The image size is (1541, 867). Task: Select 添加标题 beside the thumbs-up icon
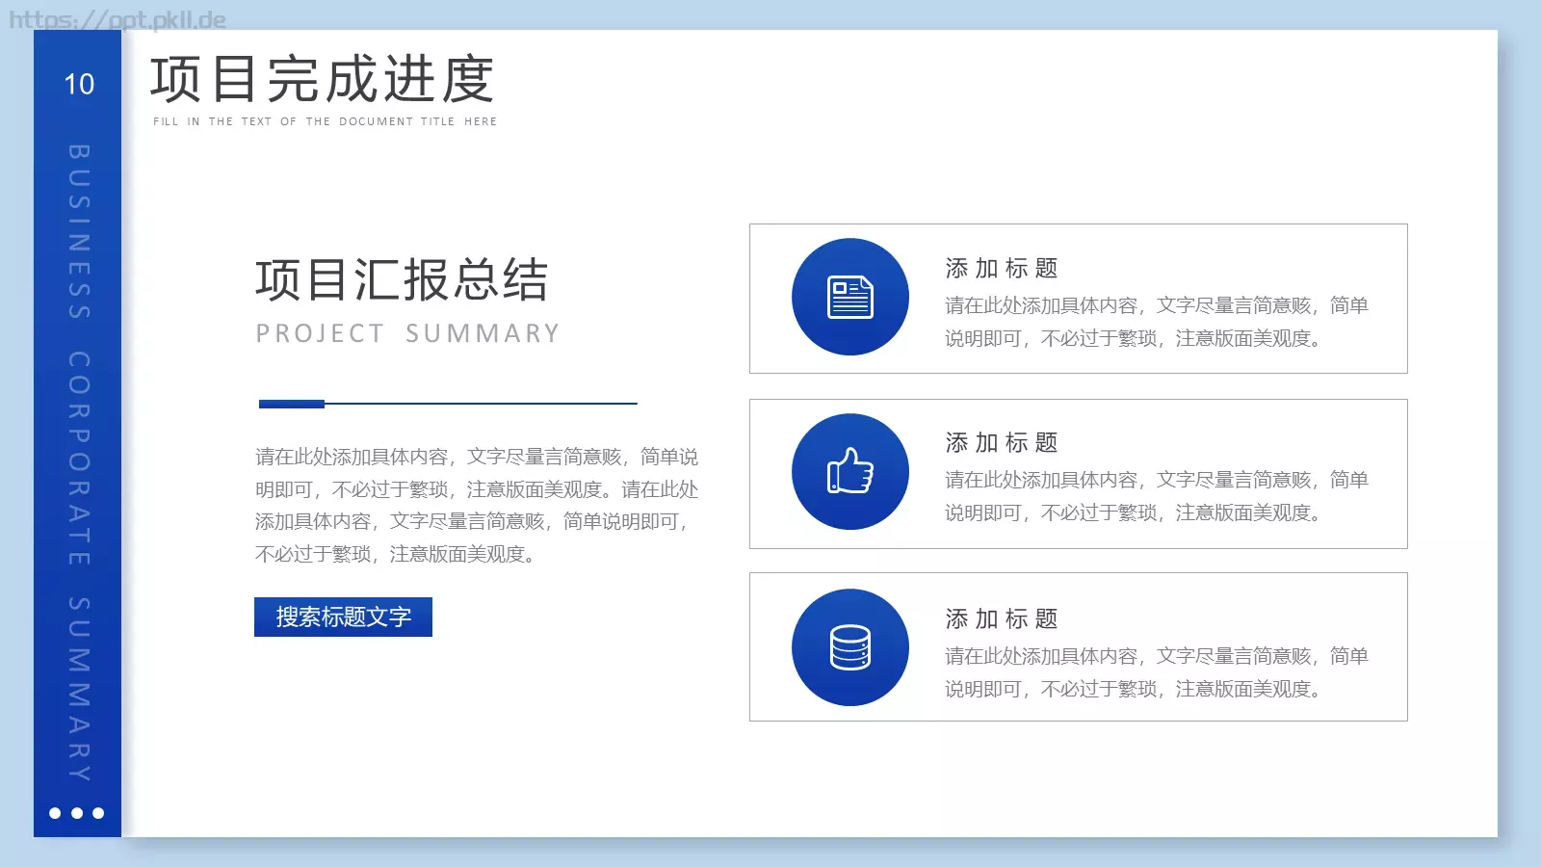tap(1002, 442)
